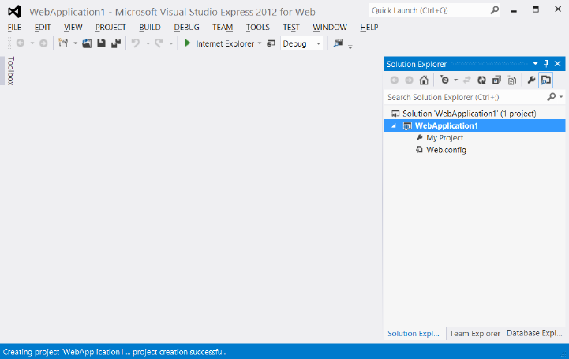Open the Navigate Backward history dropdown
This screenshot has height=359, width=569.
(x=32, y=43)
